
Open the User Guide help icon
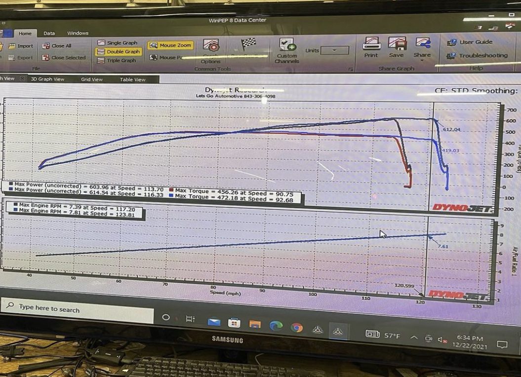451,42
